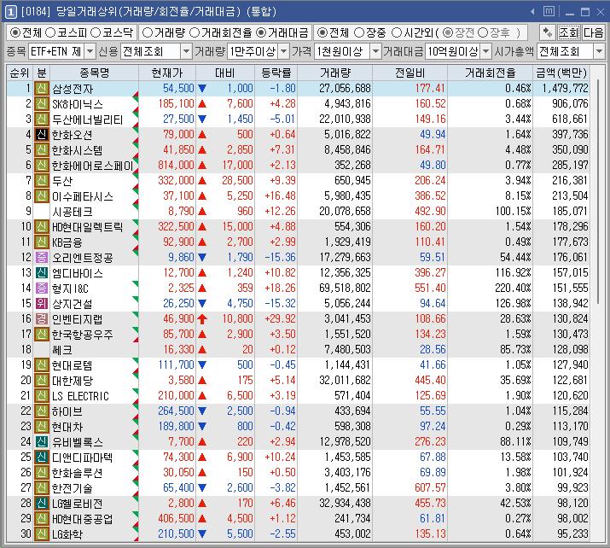Select the 두산 stock name
The height and width of the screenshot is (548, 610).
[x=62, y=181]
